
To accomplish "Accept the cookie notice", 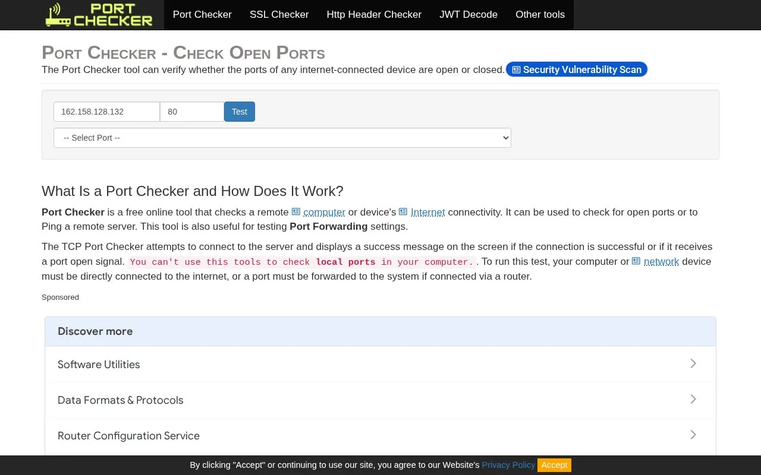I will coord(555,465).
